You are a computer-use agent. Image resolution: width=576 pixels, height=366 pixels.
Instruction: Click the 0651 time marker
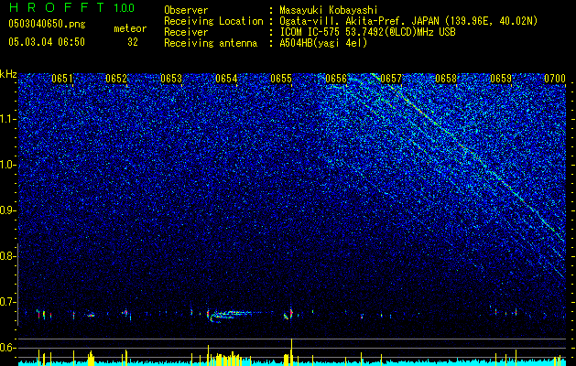pyautogui.click(x=62, y=79)
